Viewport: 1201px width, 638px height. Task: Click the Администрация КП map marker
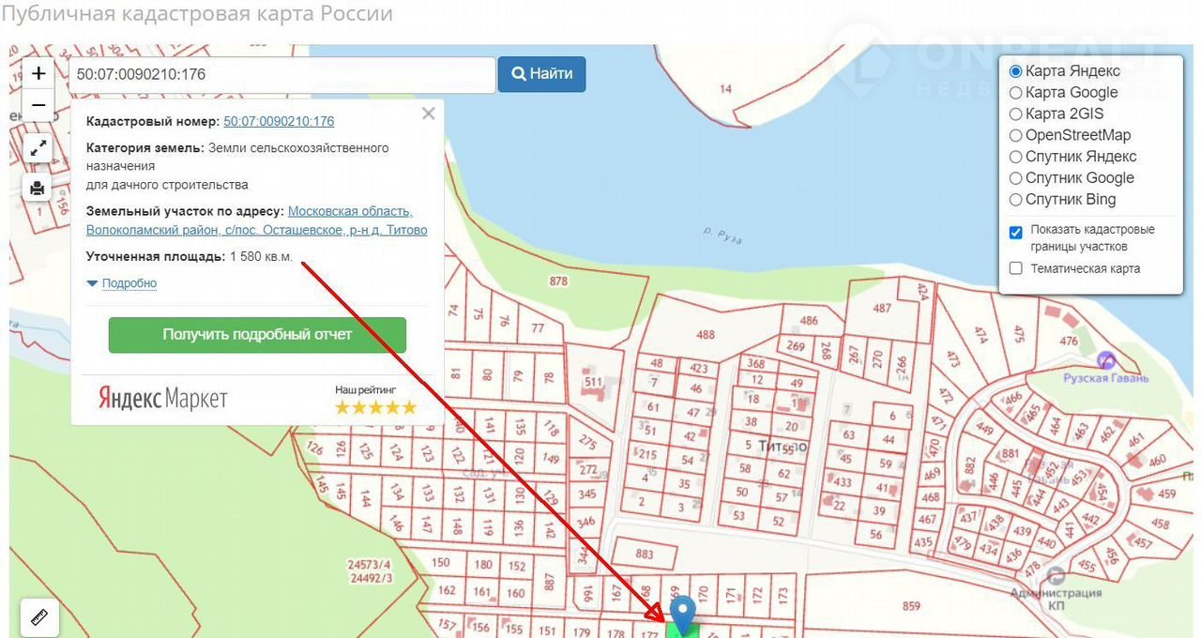pos(1056,575)
